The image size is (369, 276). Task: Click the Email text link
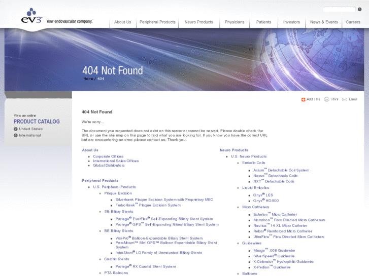(353, 99)
